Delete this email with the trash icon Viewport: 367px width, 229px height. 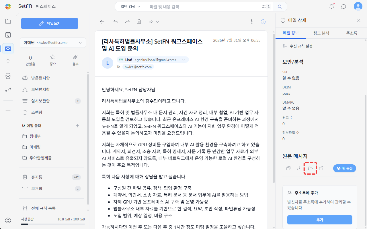(x=139, y=22)
